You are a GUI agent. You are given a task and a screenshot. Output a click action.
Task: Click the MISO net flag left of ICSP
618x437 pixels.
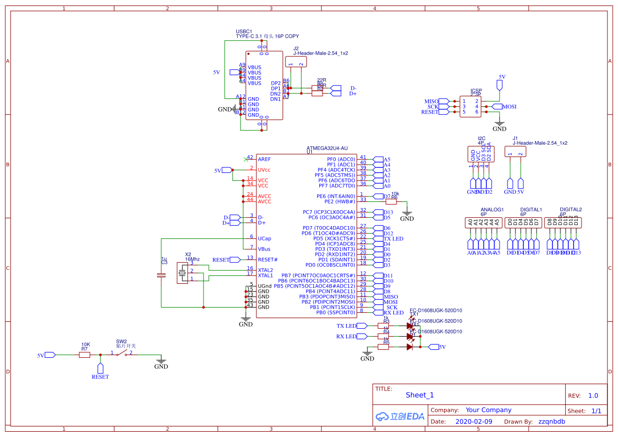click(444, 101)
